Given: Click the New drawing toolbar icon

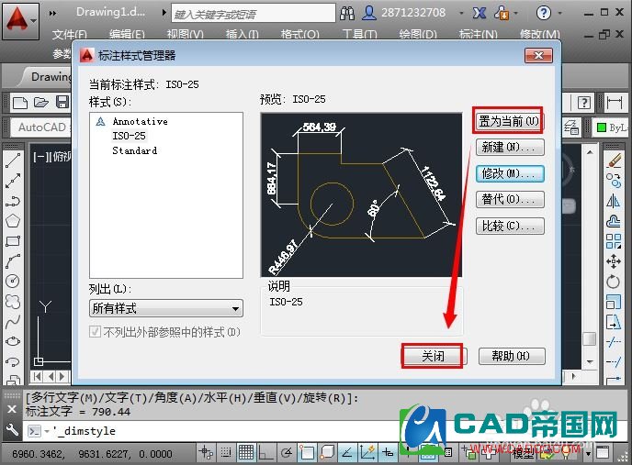Looking at the screenshot, I should click(20, 102).
